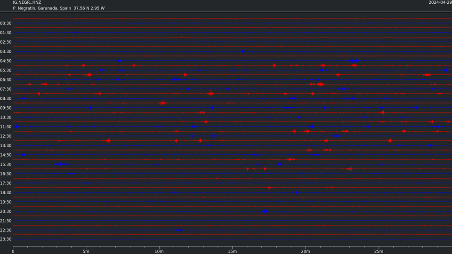The image size is (452, 254).
Task: Select the 15:30 time label
Action: (x=6, y=165)
